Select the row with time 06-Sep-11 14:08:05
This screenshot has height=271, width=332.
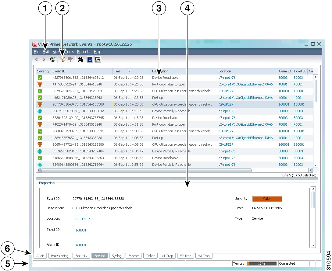point(174,145)
